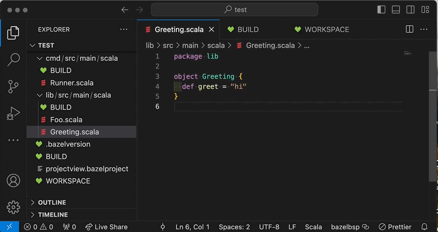Click the editor vertical scrollbar

pos(433,117)
